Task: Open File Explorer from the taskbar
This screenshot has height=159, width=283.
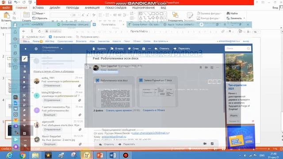Action: 35,155
